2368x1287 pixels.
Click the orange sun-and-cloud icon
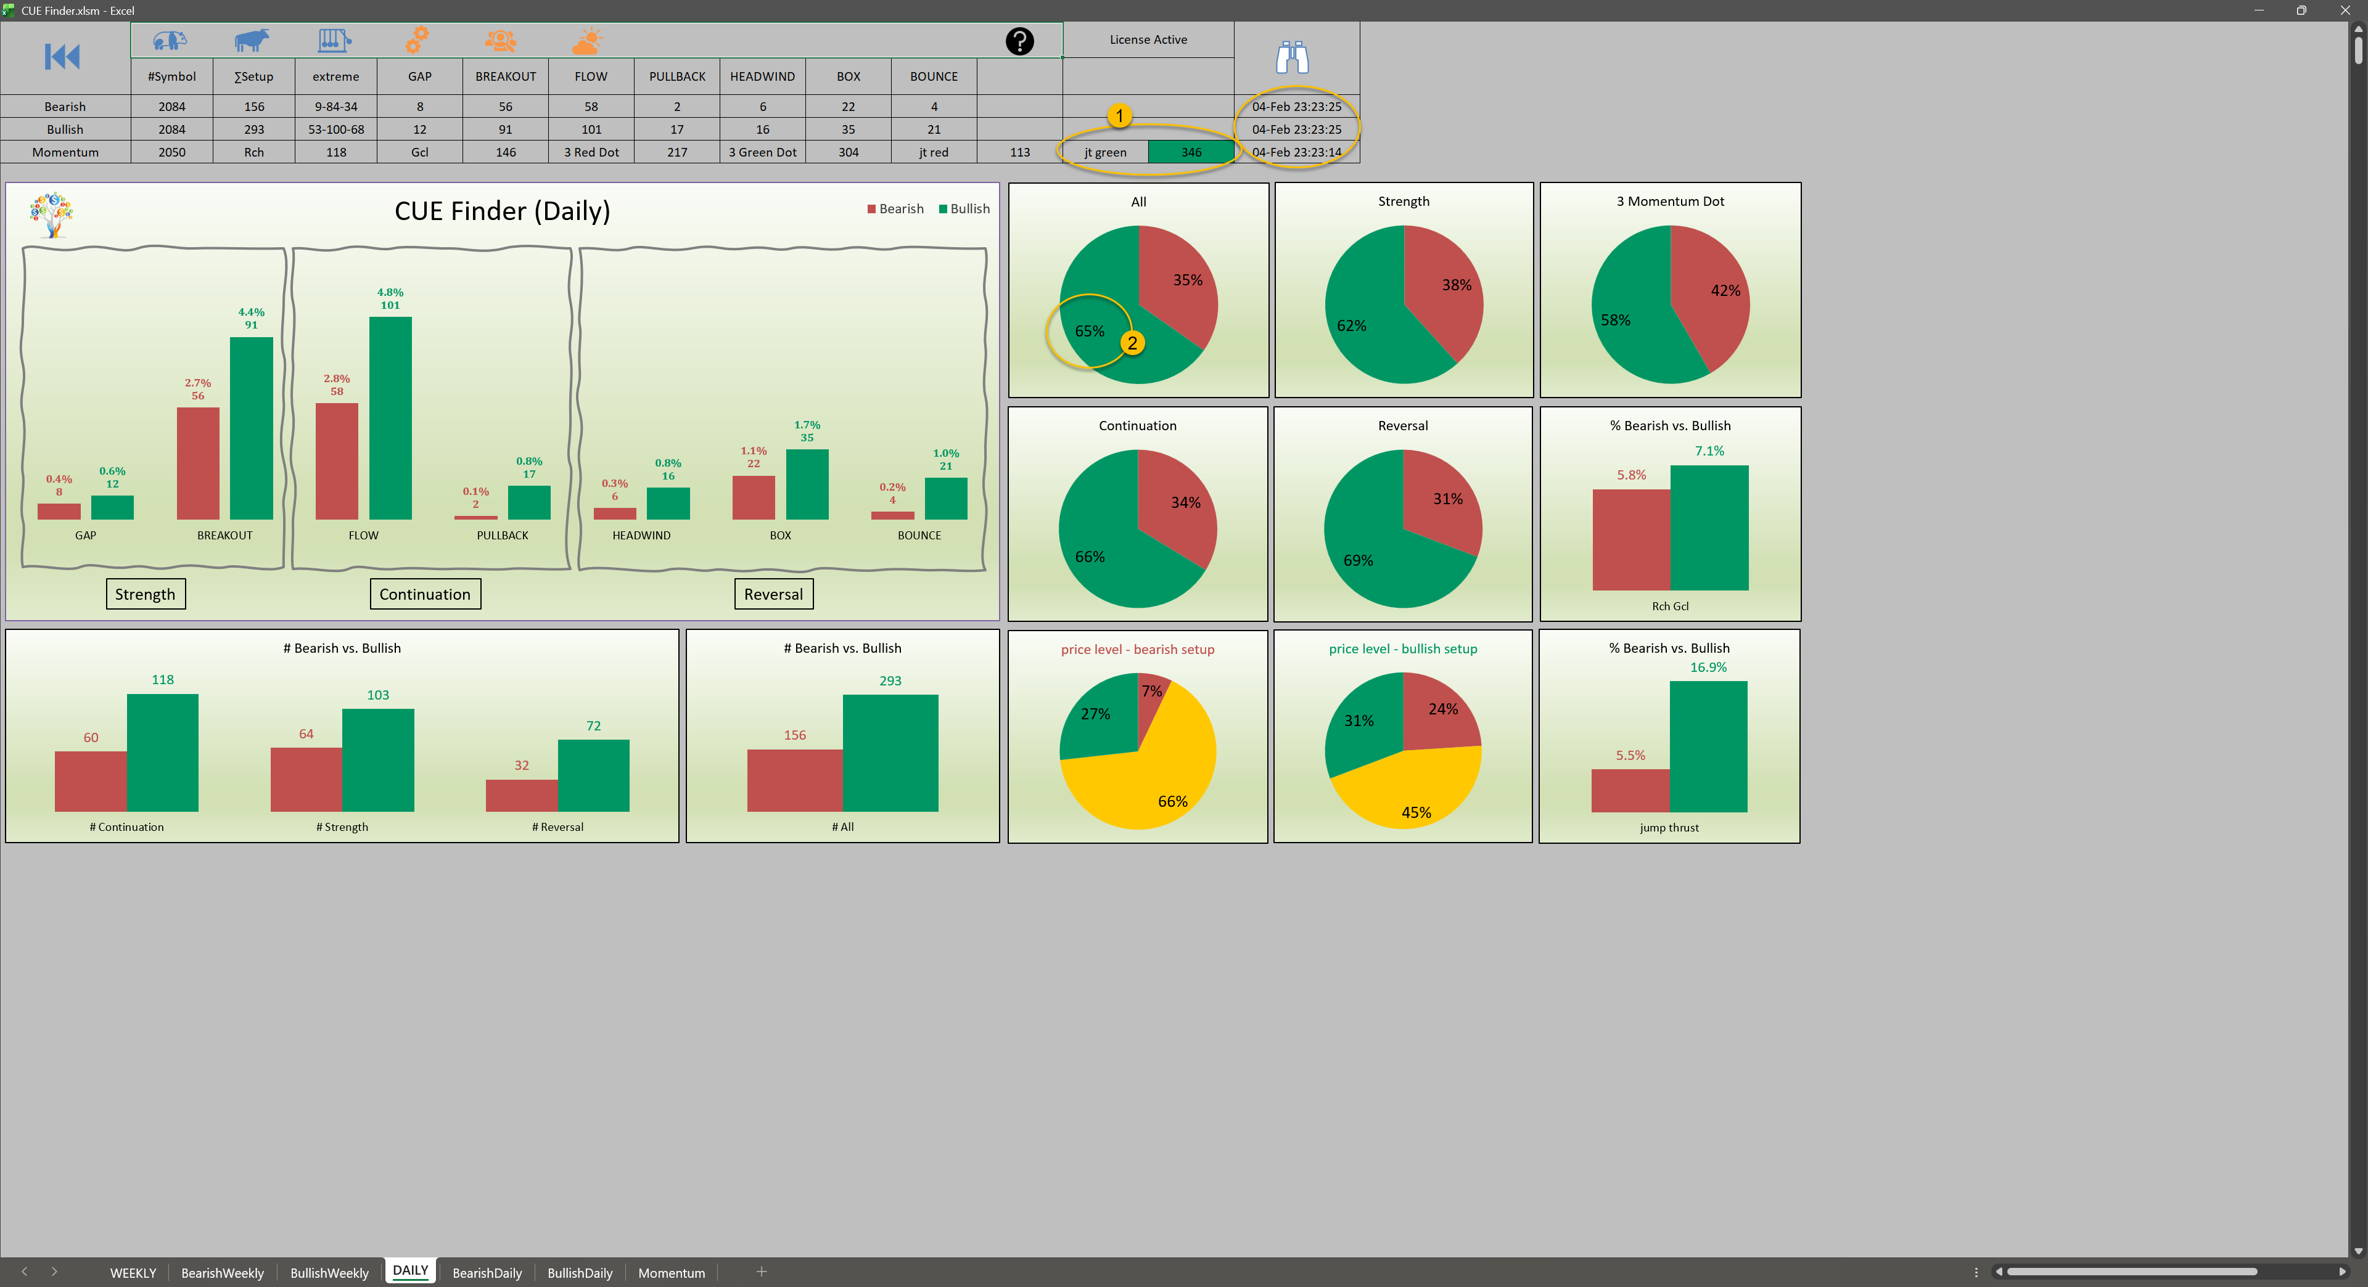click(586, 41)
